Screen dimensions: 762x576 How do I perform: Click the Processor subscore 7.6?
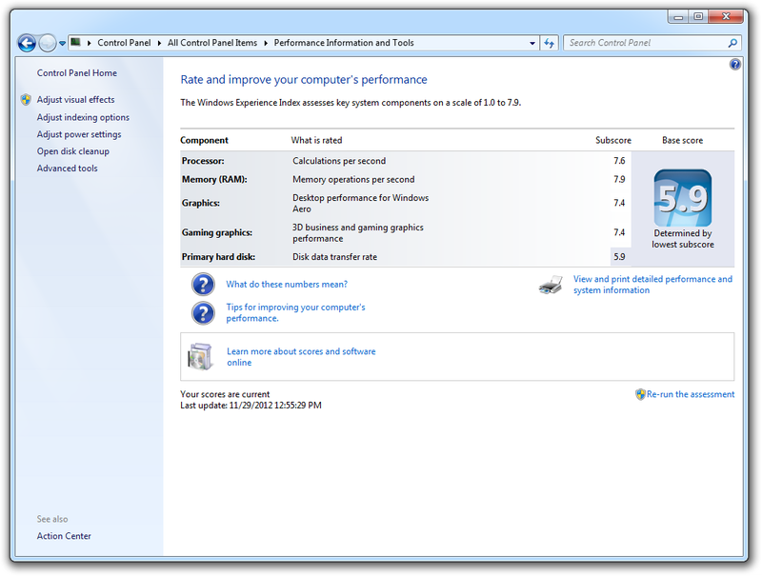pyautogui.click(x=619, y=161)
